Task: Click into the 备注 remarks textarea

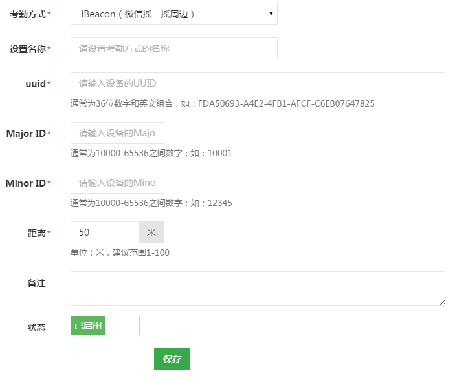Action: coord(258,289)
